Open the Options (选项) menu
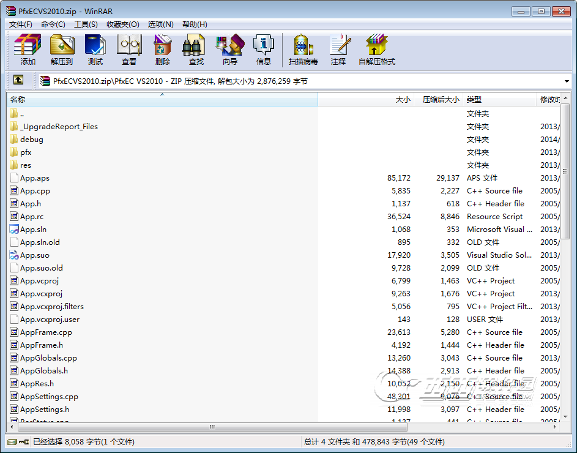This screenshot has height=453, width=577. coord(160,24)
